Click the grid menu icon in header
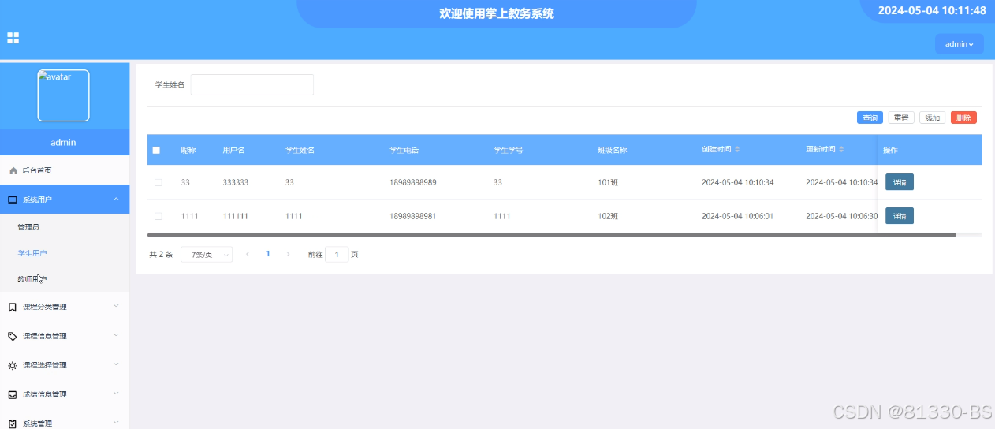 pos(13,38)
